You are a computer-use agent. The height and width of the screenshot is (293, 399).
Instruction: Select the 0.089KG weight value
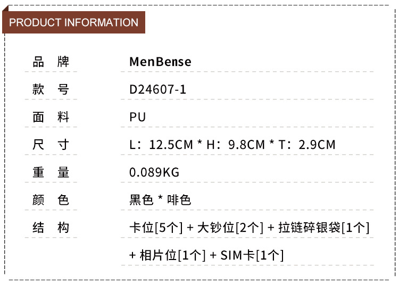[x=155, y=172]
